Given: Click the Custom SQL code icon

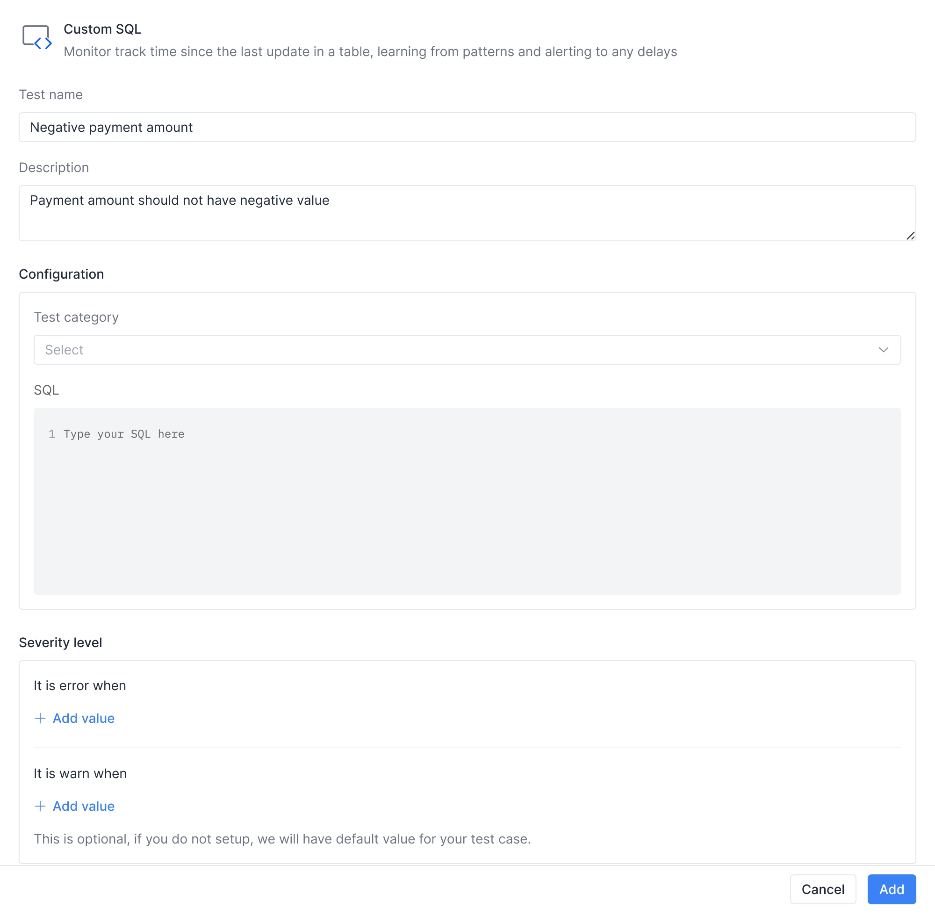Looking at the screenshot, I should (x=37, y=38).
